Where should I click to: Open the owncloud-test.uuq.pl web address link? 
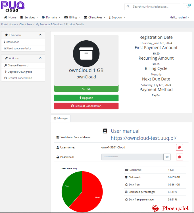click(144, 138)
